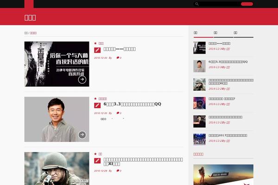Click the red search submit button in header
The height and width of the screenshot is (185, 278).
pos(247,4)
